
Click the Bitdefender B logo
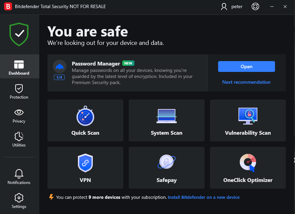click(x=8, y=6)
